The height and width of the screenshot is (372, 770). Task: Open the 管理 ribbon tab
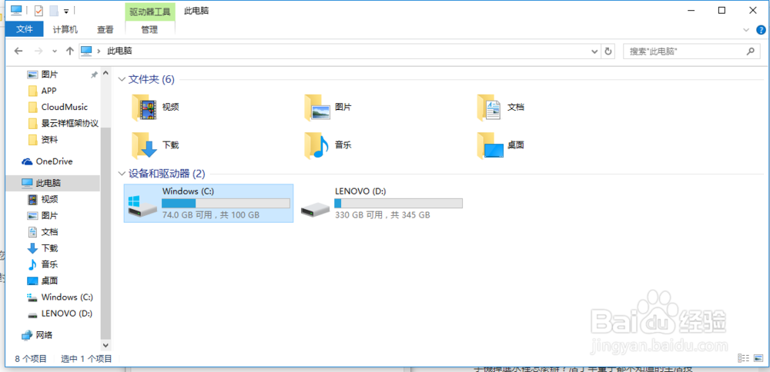tap(150, 29)
